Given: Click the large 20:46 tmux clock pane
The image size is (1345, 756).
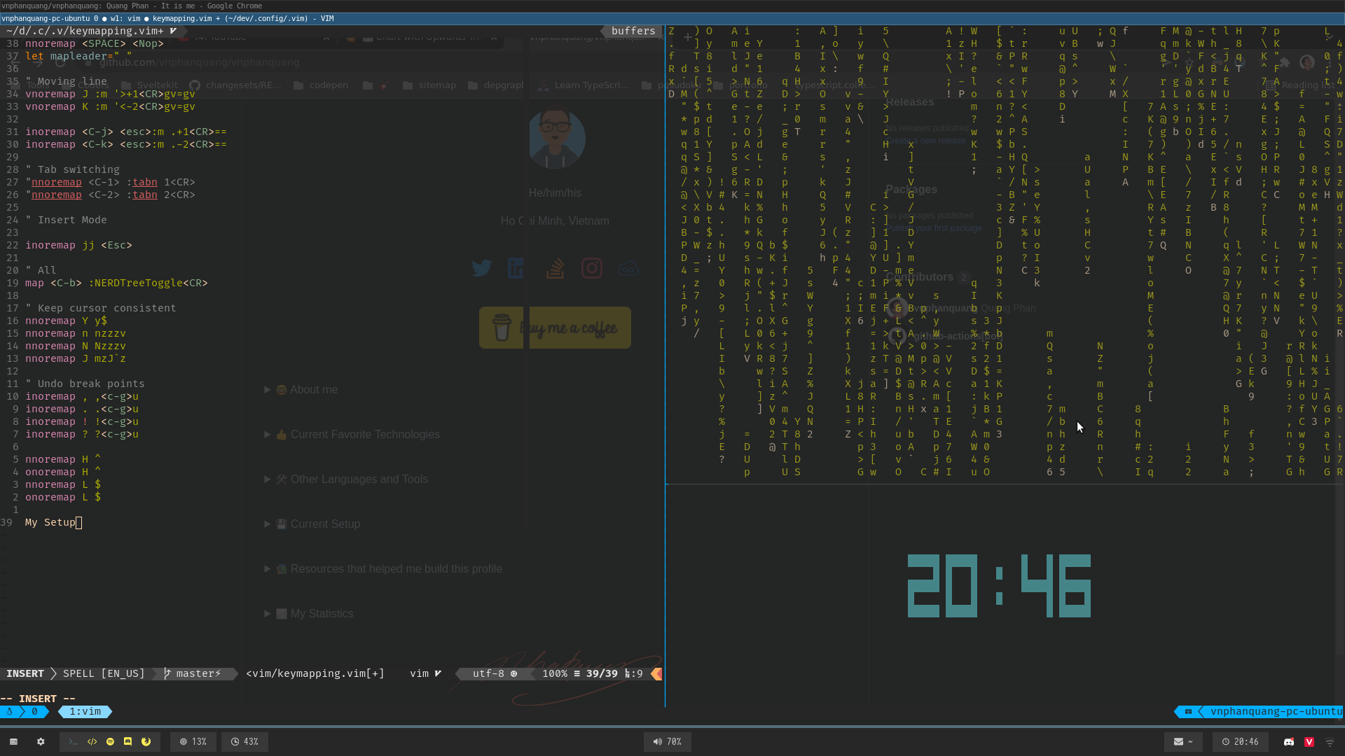Looking at the screenshot, I should click(999, 586).
